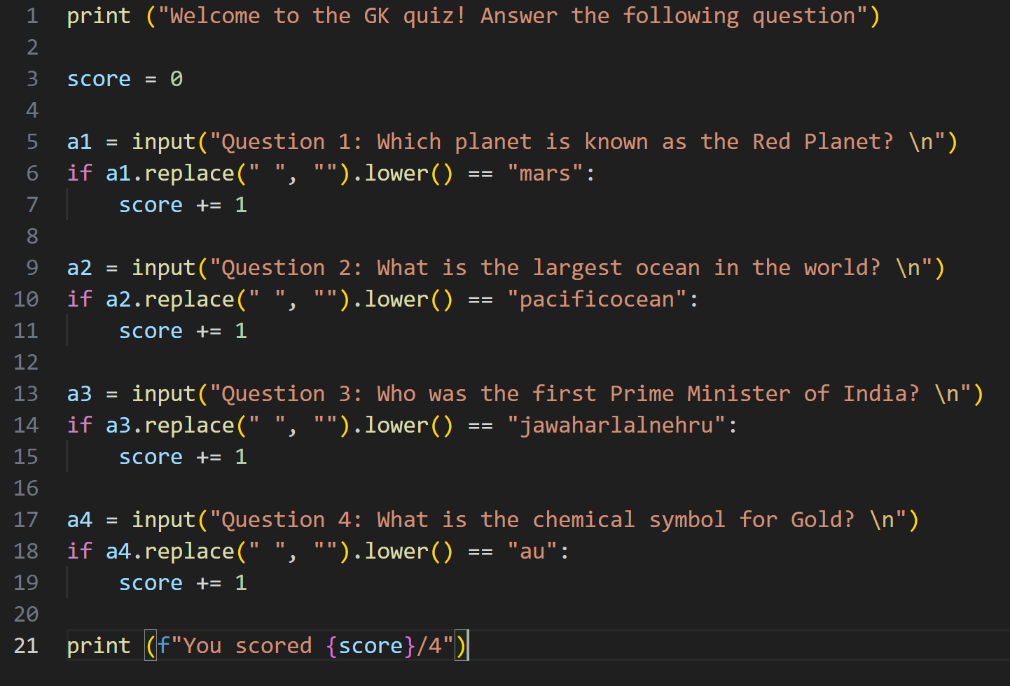Click the print keyword on line 1
This screenshot has width=1010, height=686.
(x=99, y=16)
